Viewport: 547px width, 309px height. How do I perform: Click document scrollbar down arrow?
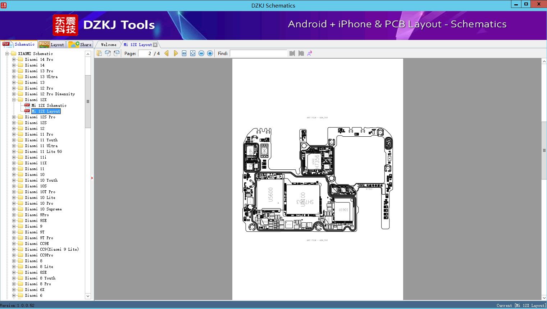[x=544, y=297]
